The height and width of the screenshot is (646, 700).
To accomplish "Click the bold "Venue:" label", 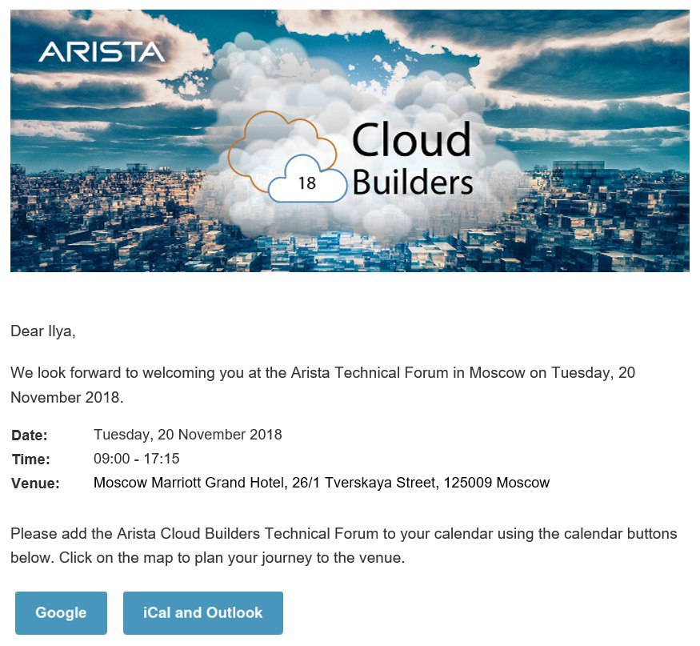I will point(35,483).
